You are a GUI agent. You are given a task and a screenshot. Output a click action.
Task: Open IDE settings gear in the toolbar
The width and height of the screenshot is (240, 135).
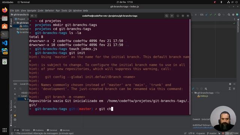coord(233,15)
